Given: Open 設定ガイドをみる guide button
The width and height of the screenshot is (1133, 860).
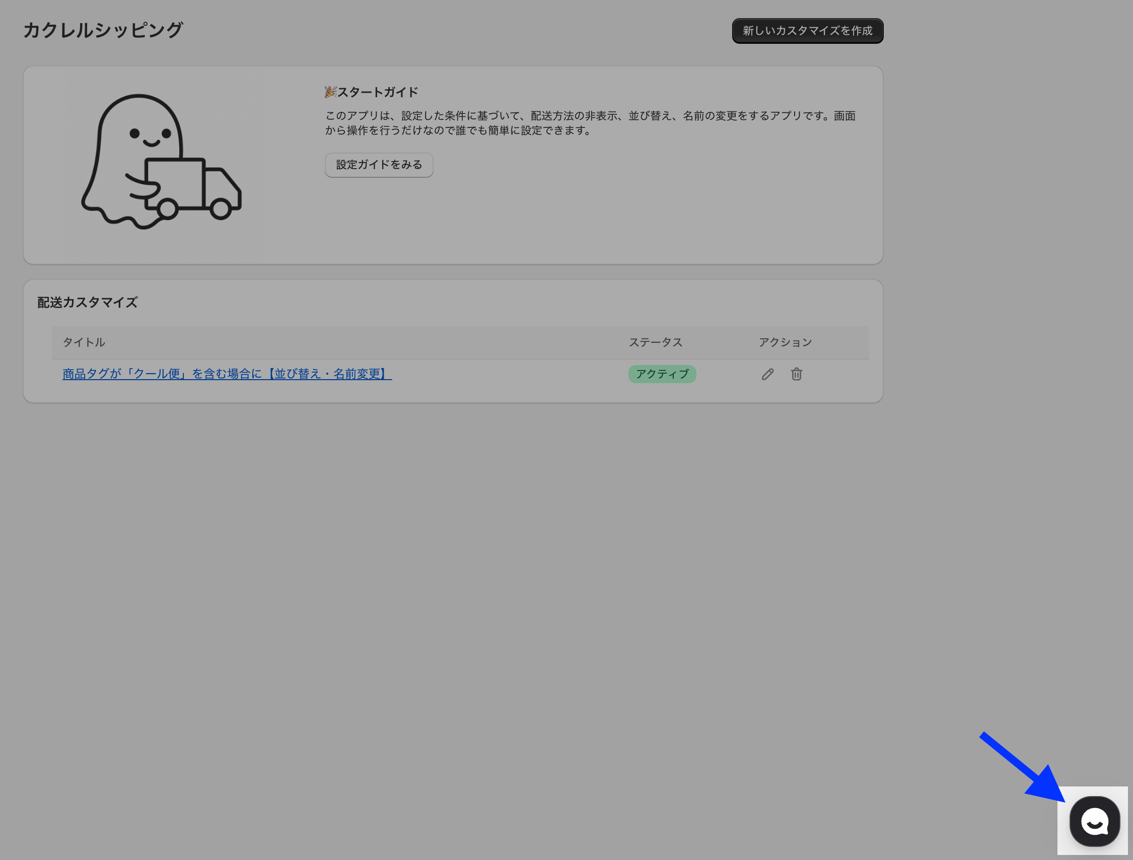Looking at the screenshot, I should pyautogui.click(x=379, y=165).
